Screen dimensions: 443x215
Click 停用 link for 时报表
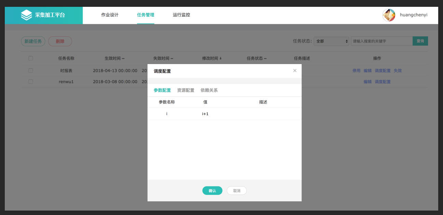(356, 71)
